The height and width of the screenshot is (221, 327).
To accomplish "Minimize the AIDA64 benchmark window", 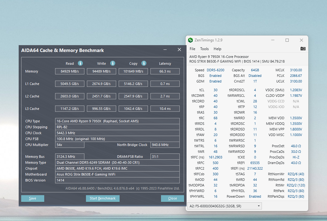I will (x=165, y=49).
